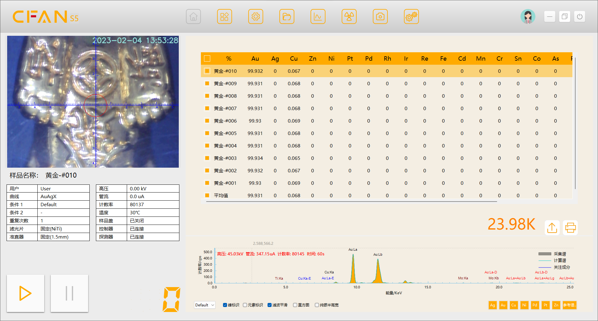Click the results table vertical scrollbar

point(575,123)
